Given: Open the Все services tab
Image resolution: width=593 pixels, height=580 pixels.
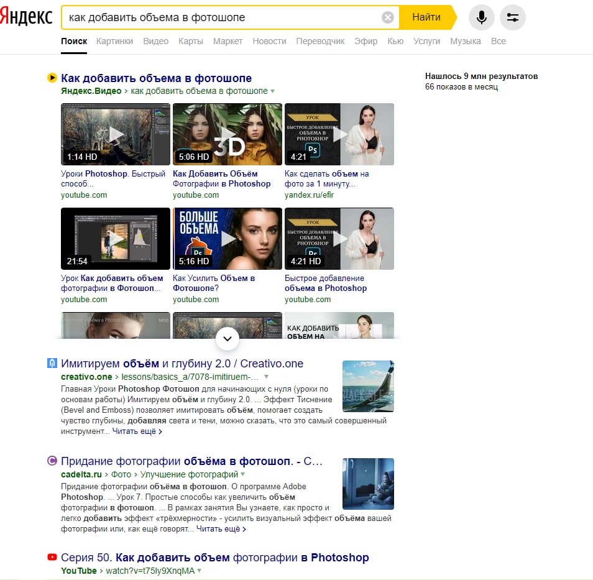Looking at the screenshot, I should coord(499,41).
